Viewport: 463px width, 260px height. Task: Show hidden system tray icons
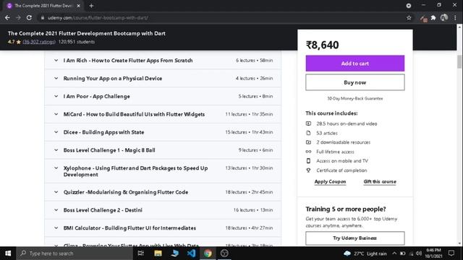click(x=394, y=253)
